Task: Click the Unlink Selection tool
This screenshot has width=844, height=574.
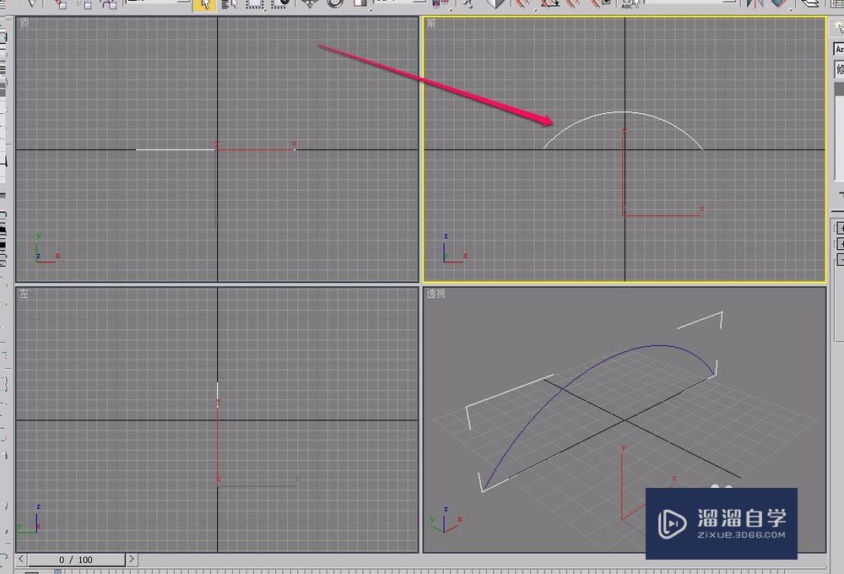Action: pyautogui.click(x=85, y=4)
